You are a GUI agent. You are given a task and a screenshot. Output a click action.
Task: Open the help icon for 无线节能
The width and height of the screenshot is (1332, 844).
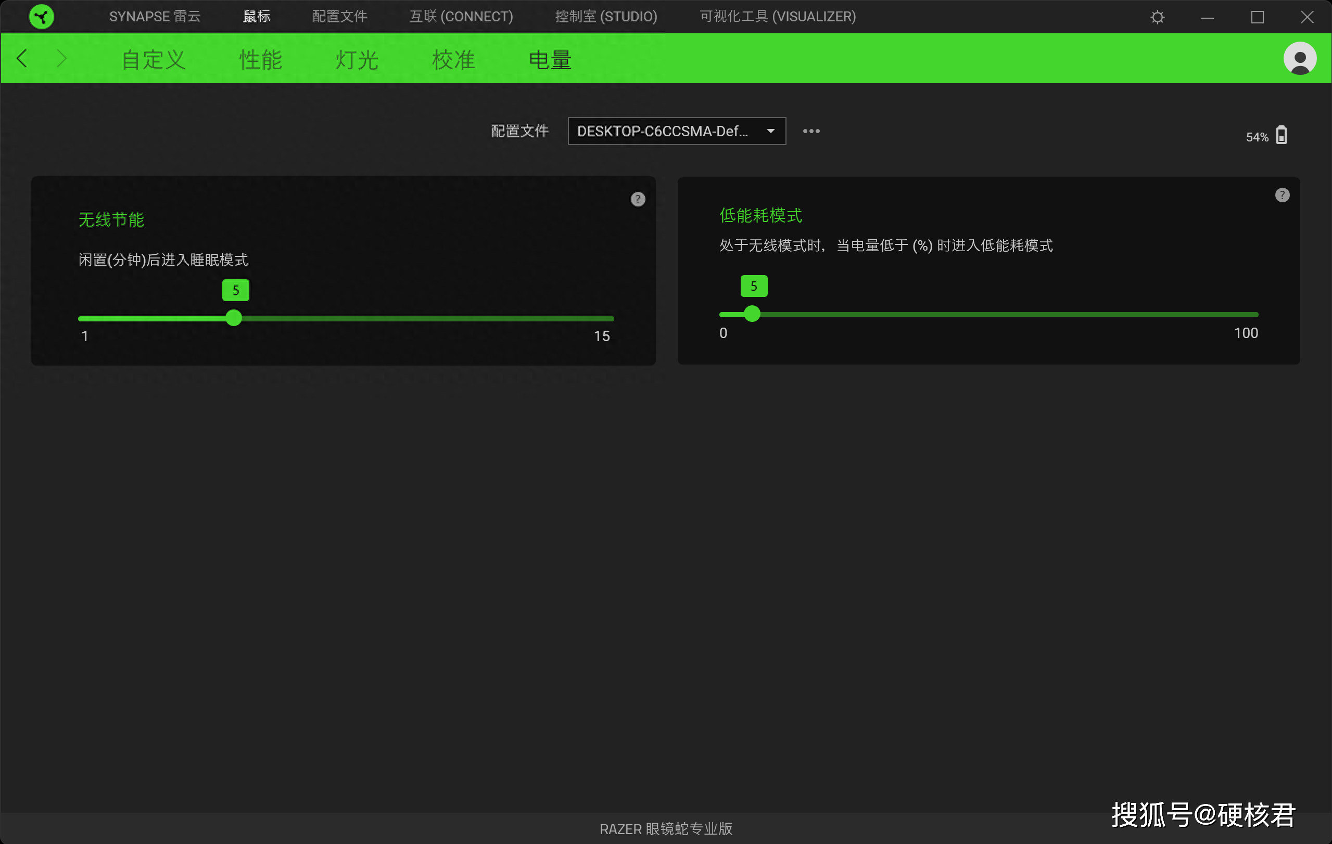pyautogui.click(x=638, y=199)
